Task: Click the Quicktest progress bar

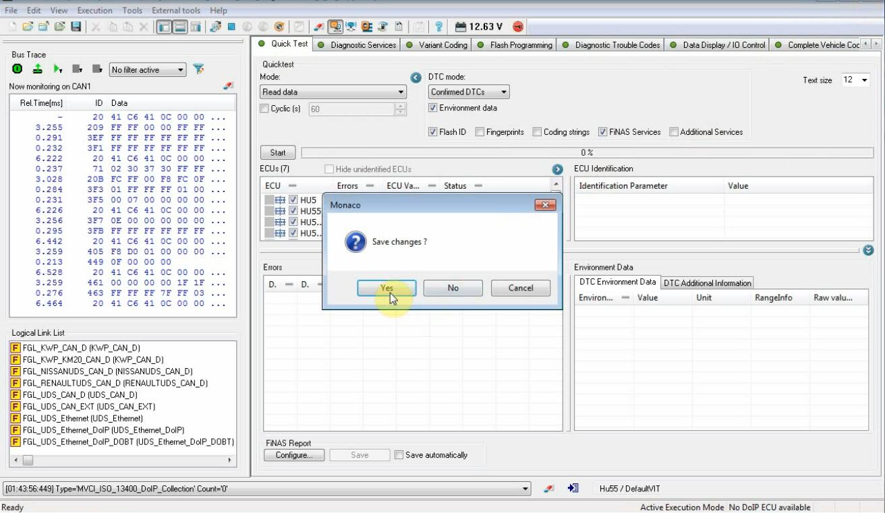Action: 586,153
